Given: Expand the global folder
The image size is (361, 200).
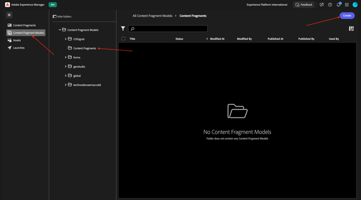Looking at the screenshot, I should point(65,75).
